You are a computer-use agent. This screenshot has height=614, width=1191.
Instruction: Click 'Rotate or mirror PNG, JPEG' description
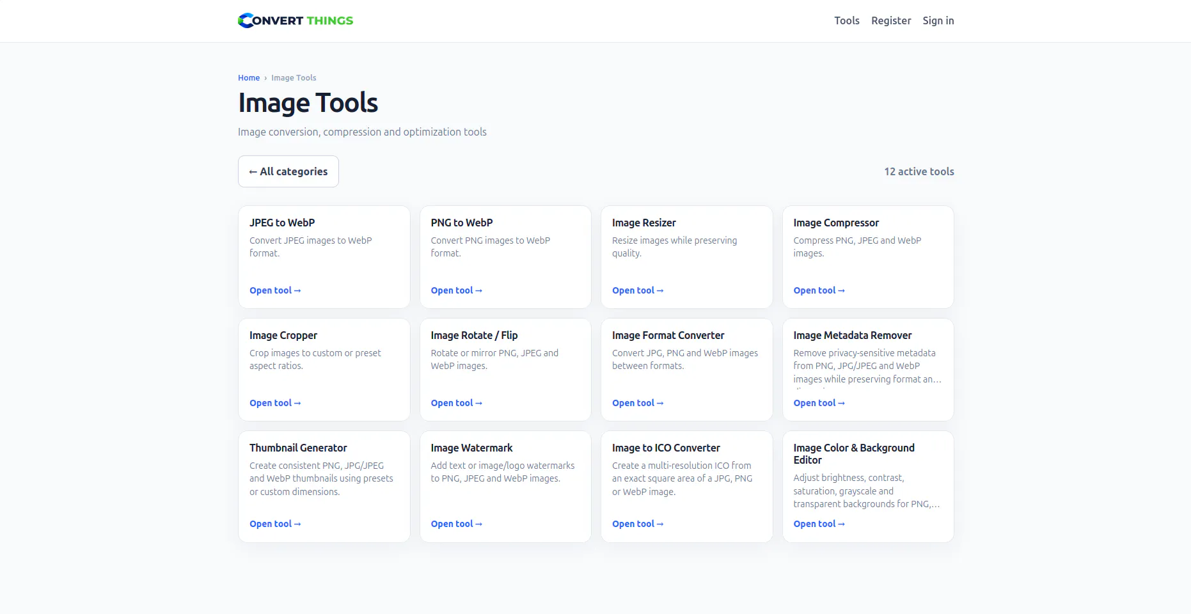[x=494, y=359]
